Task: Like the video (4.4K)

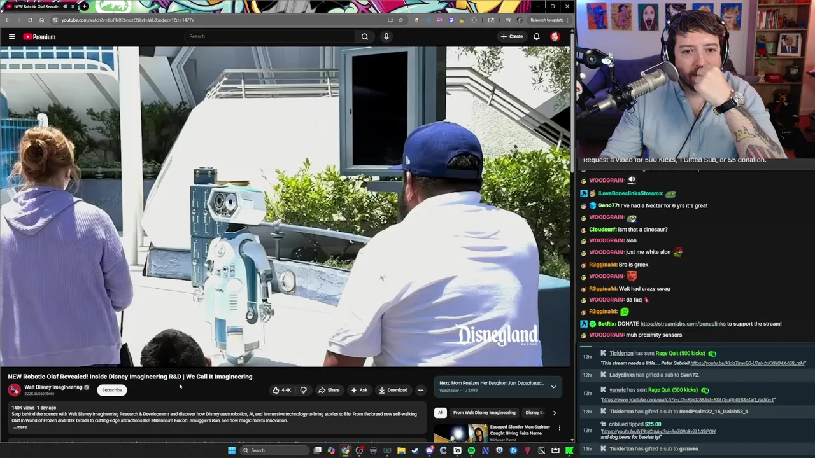Action: (281, 390)
